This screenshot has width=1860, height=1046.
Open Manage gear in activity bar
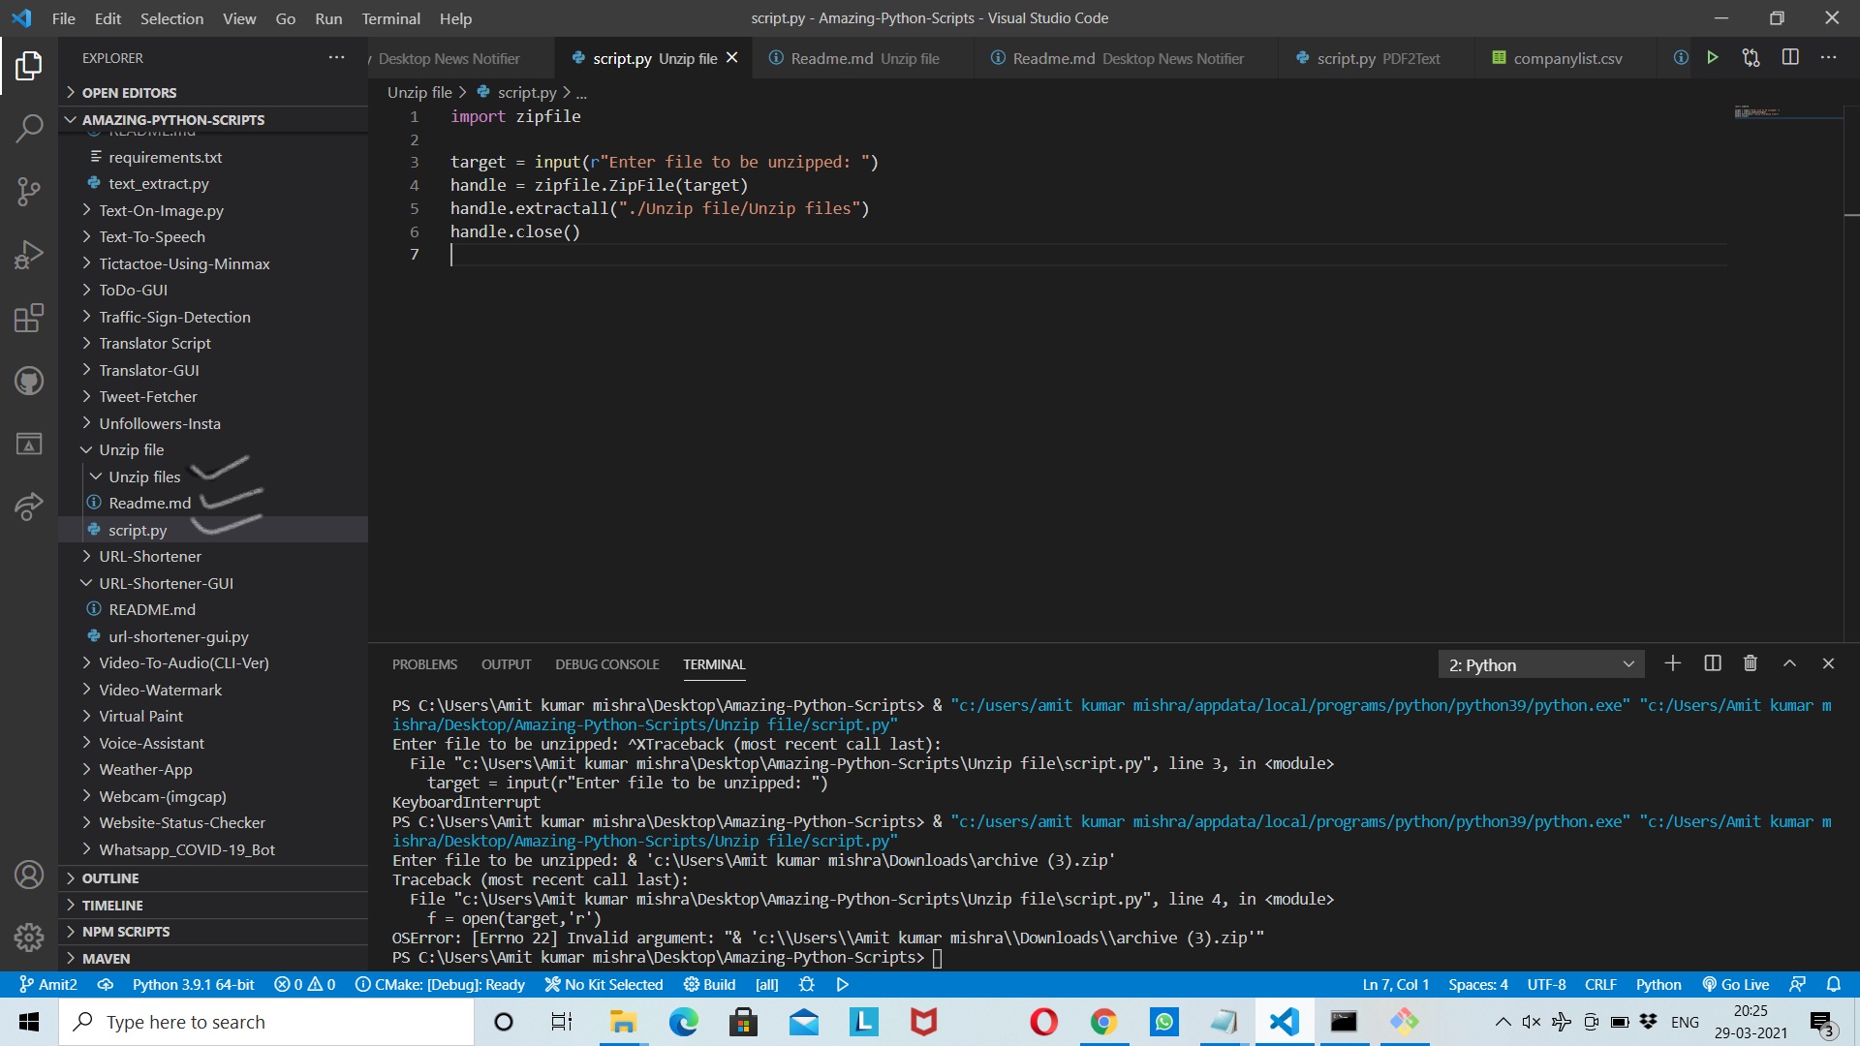(29, 937)
